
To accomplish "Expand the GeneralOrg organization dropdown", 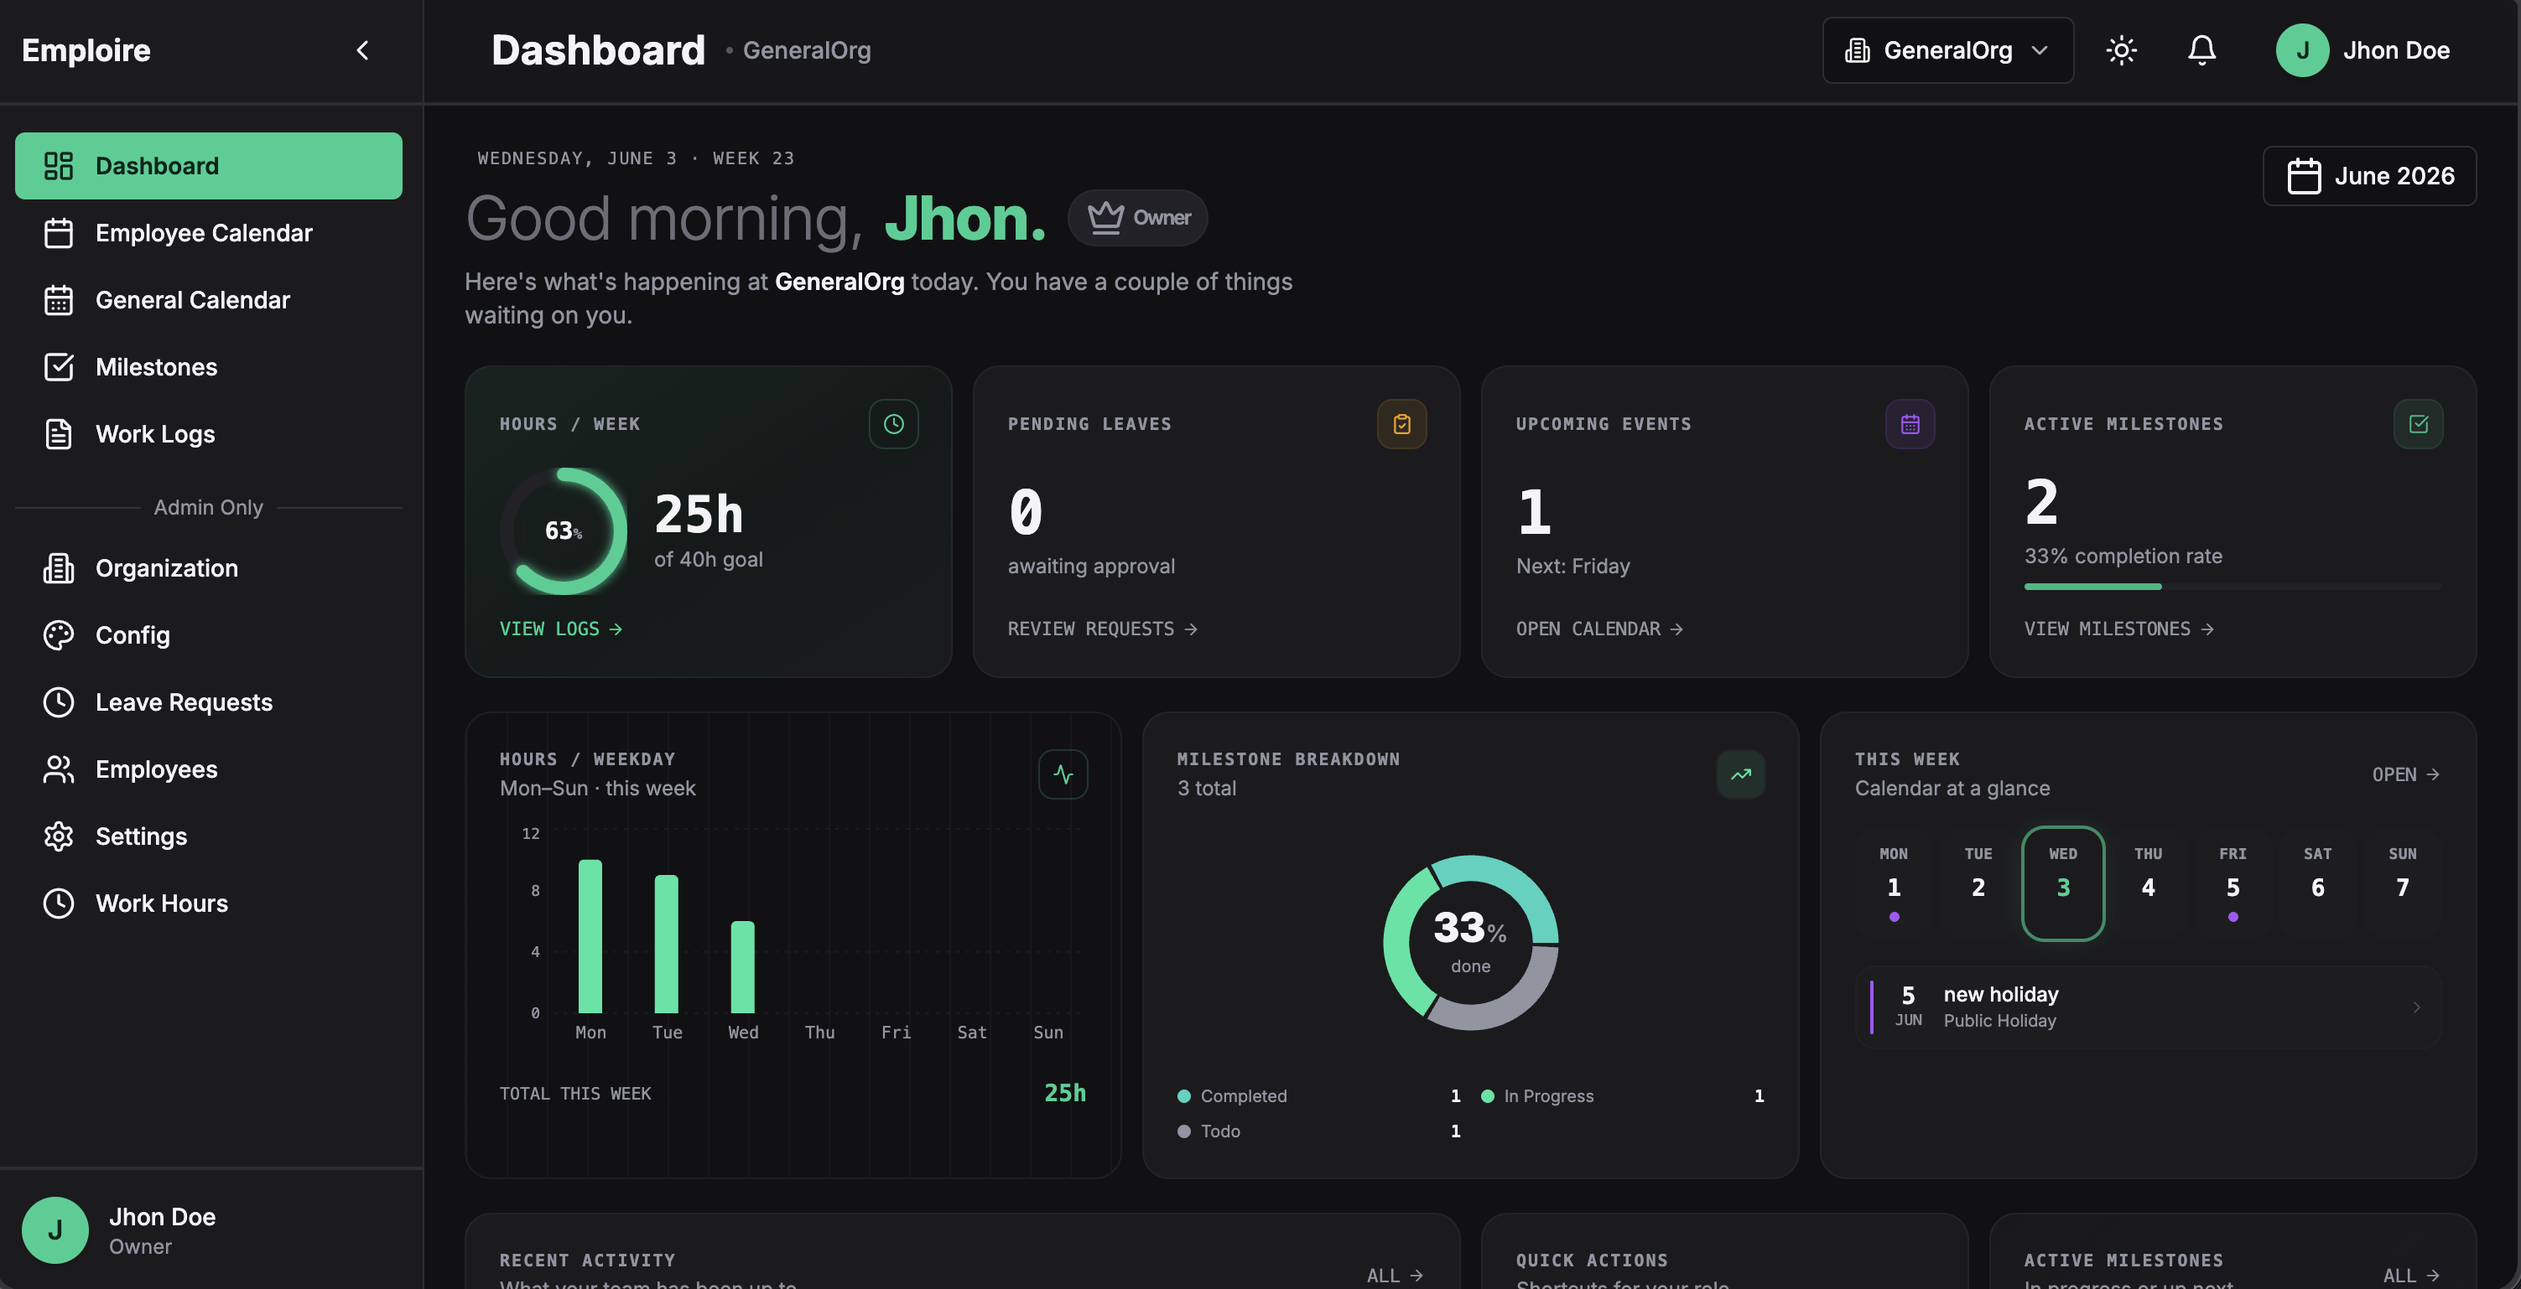I will tap(1947, 50).
